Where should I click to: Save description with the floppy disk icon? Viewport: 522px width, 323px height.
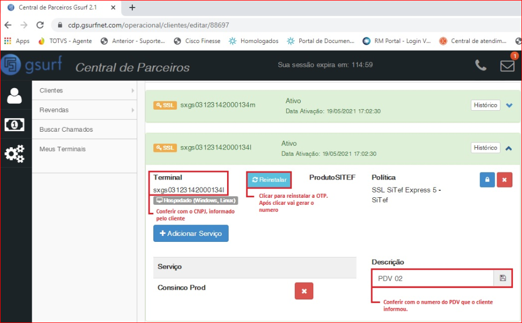point(503,278)
